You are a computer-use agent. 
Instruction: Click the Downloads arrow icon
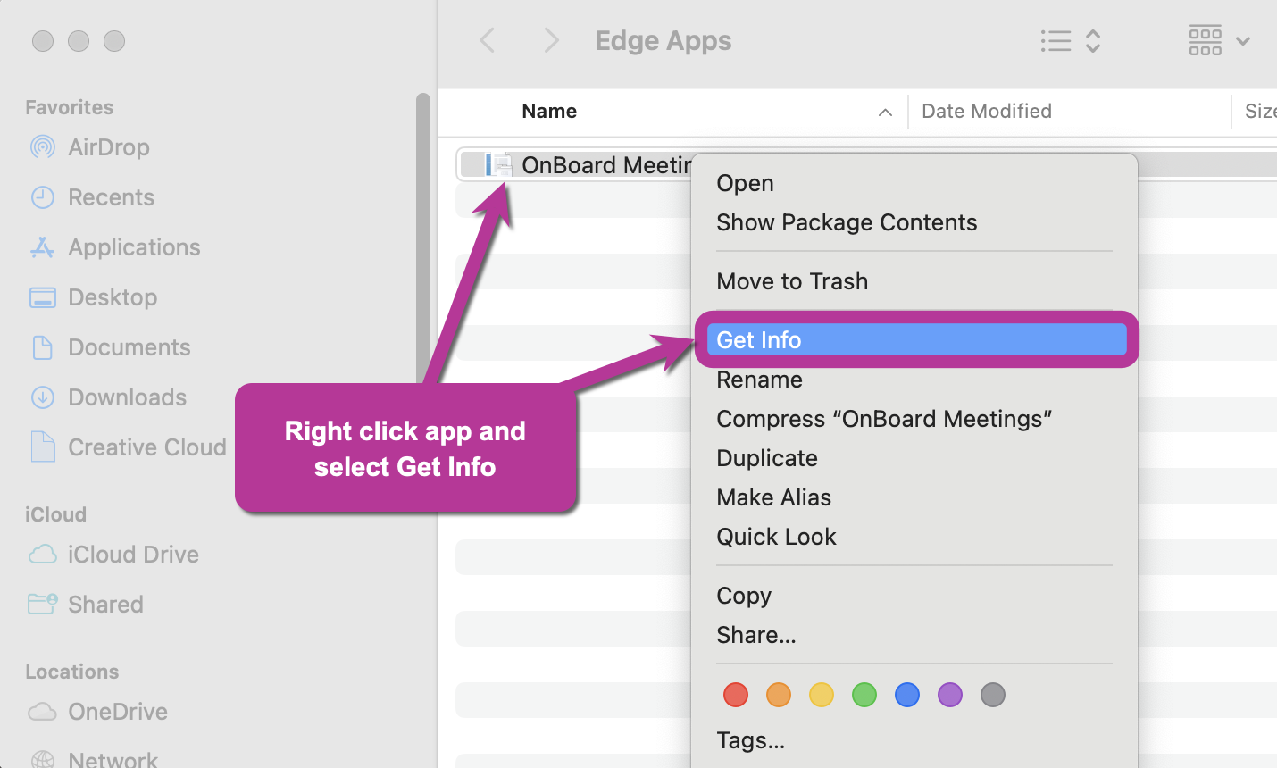43,397
